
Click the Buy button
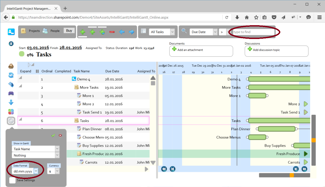pyautogui.click(x=69, y=31)
